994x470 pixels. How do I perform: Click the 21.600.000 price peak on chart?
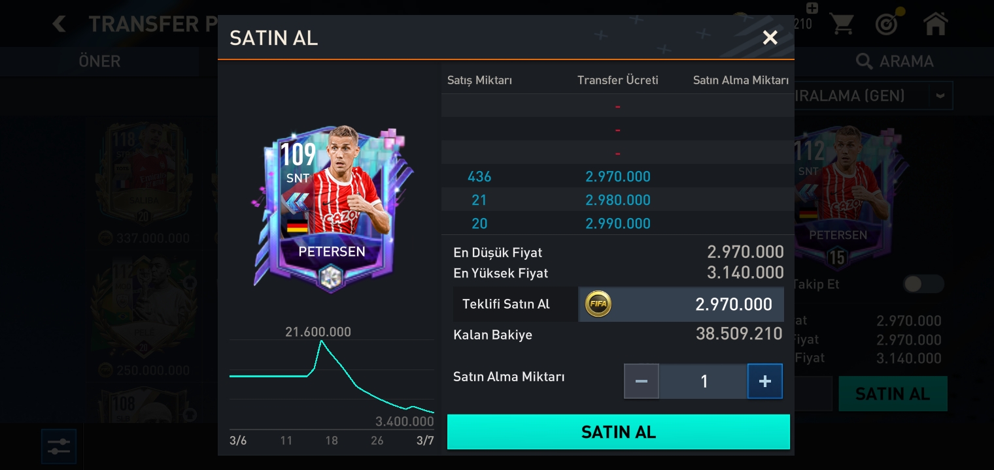click(x=320, y=341)
